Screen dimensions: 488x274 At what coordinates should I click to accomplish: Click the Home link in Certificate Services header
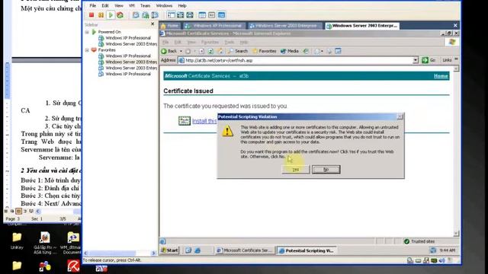tap(441, 76)
